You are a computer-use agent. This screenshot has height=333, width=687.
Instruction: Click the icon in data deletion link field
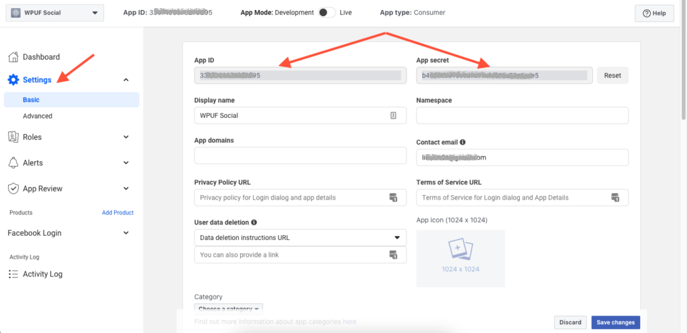(393, 255)
